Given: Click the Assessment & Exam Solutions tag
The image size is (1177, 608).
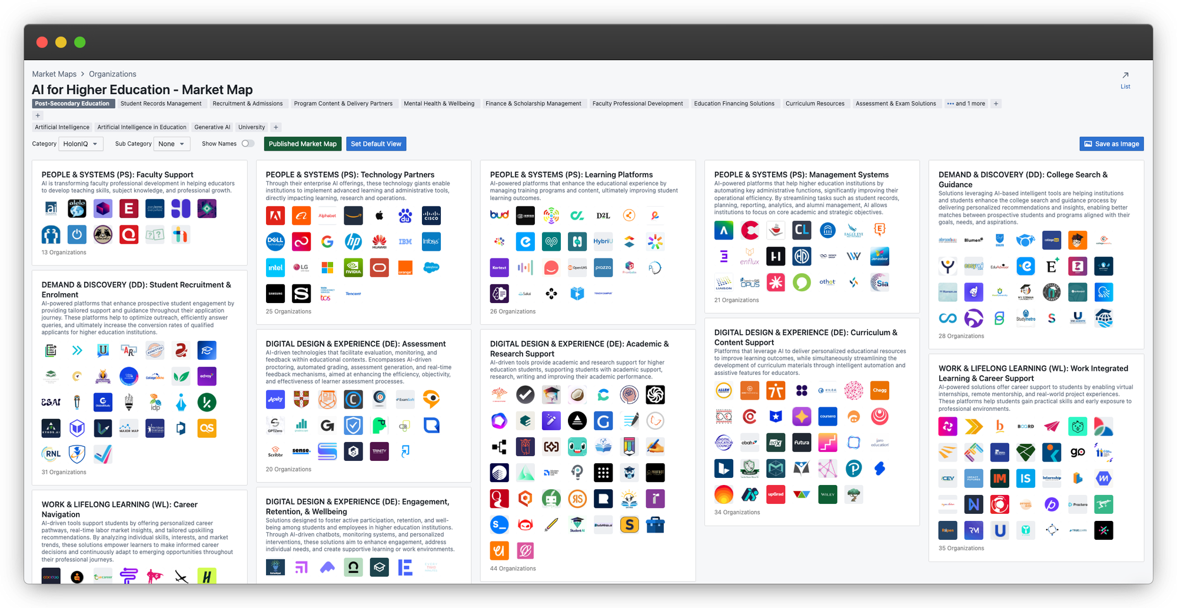Looking at the screenshot, I should pos(896,104).
